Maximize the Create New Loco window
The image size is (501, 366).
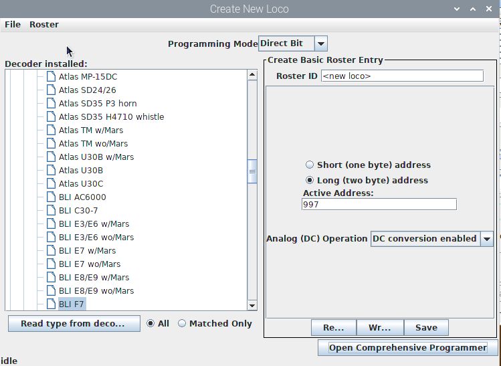(473, 9)
